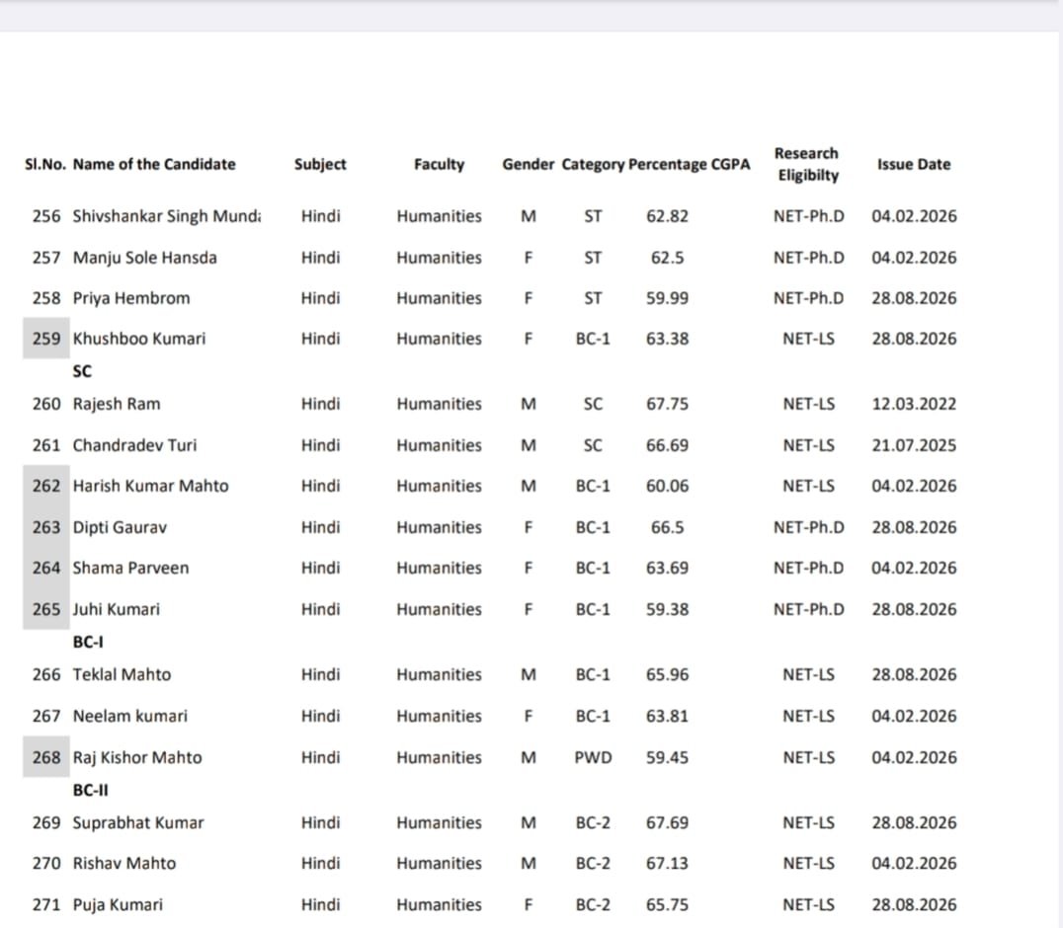Click percentage value 67.69
The image size is (1063, 928).
click(667, 822)
